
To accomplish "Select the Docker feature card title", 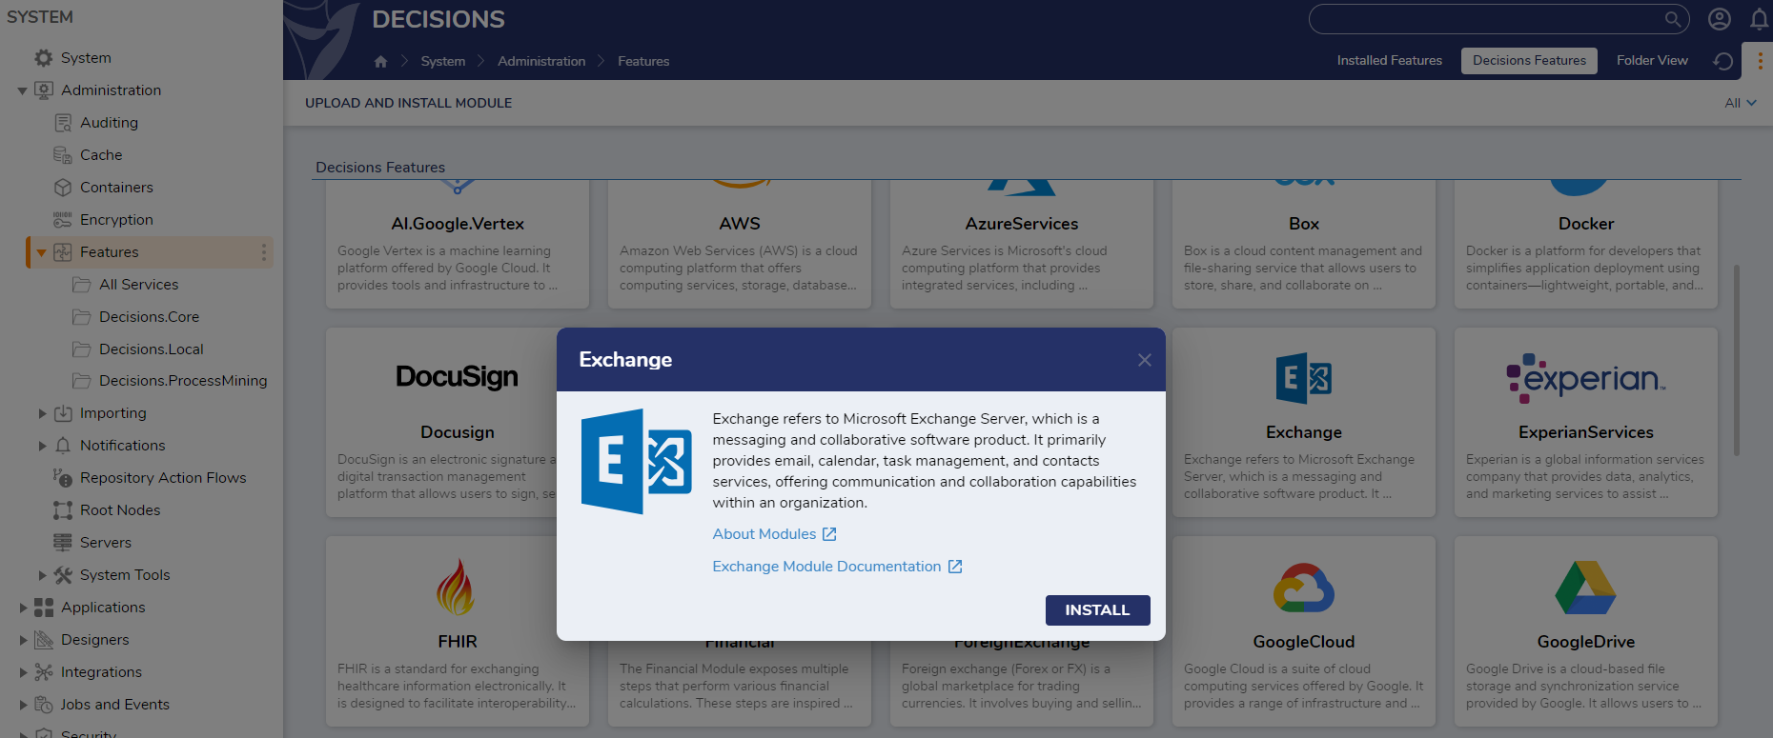I will click(x=1586, y=224).
